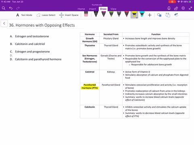194x145 pixels.
Task: Click the 'Hormone' column header
Action: (90, 34)
